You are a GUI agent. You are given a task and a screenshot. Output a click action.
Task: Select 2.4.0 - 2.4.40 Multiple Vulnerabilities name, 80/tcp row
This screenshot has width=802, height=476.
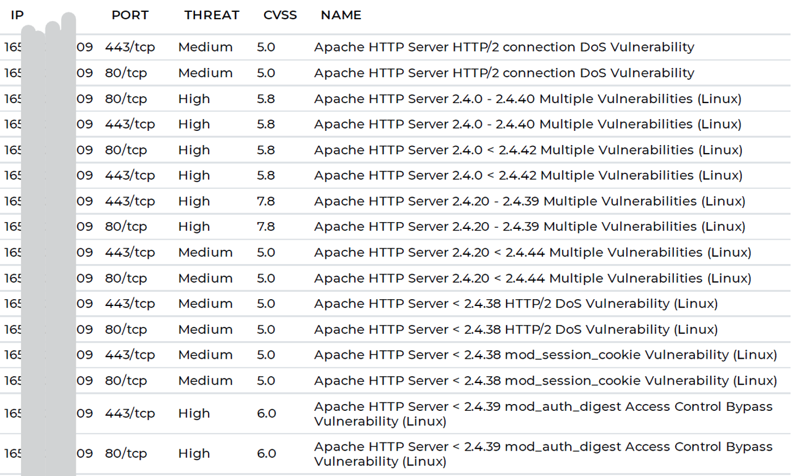click(528, 99)
